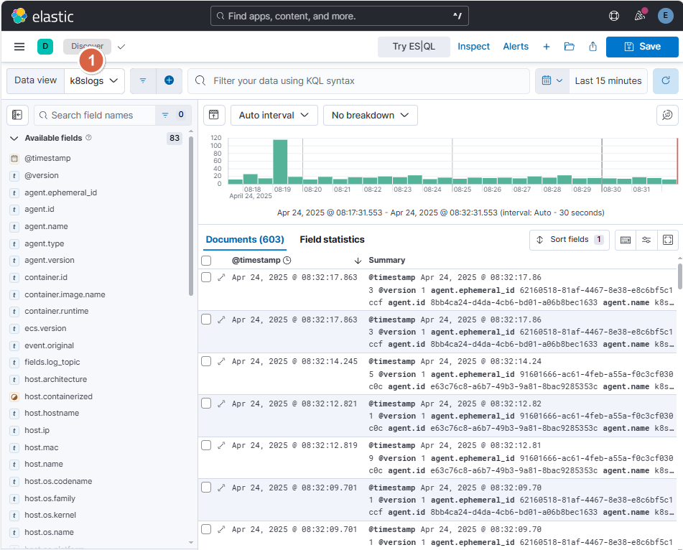This screenshot has width=683, height=550.
Task: Open the Alerts menu
Action: coord(515,47)
